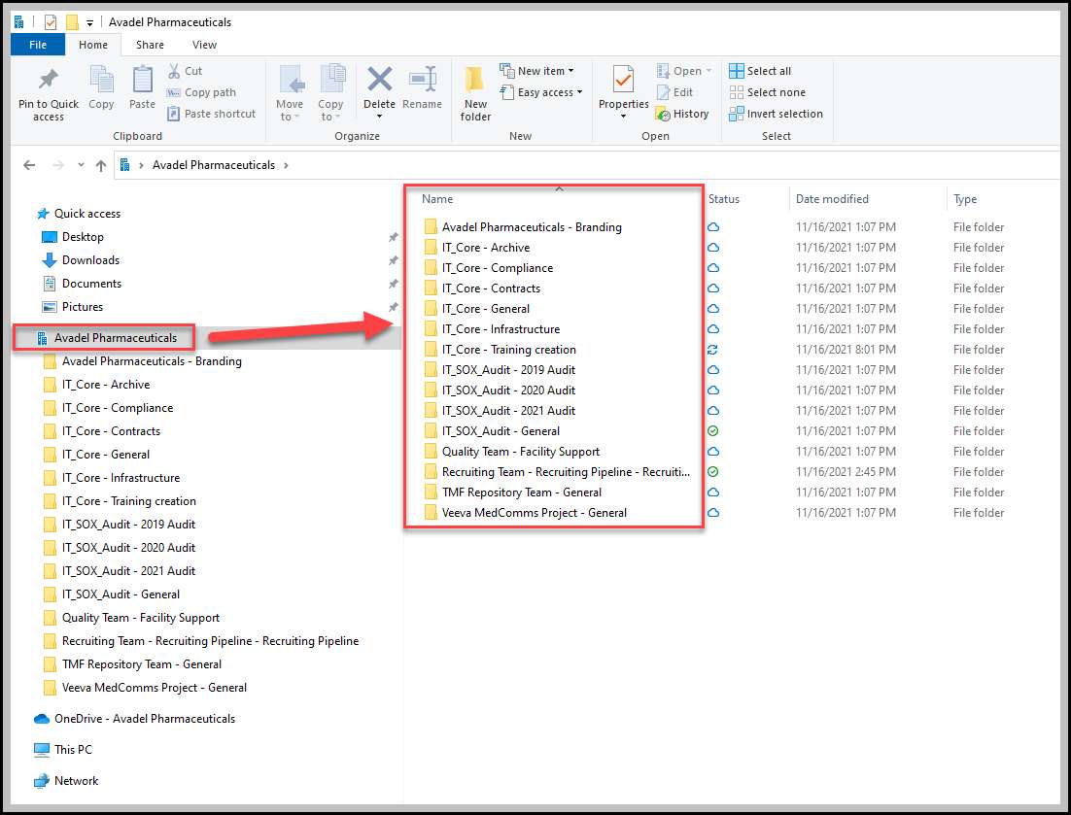Viewport: 1071px width, 815px height.
Task: Click Copy path command
Action: pyautogui.click(x=201, y=92)
